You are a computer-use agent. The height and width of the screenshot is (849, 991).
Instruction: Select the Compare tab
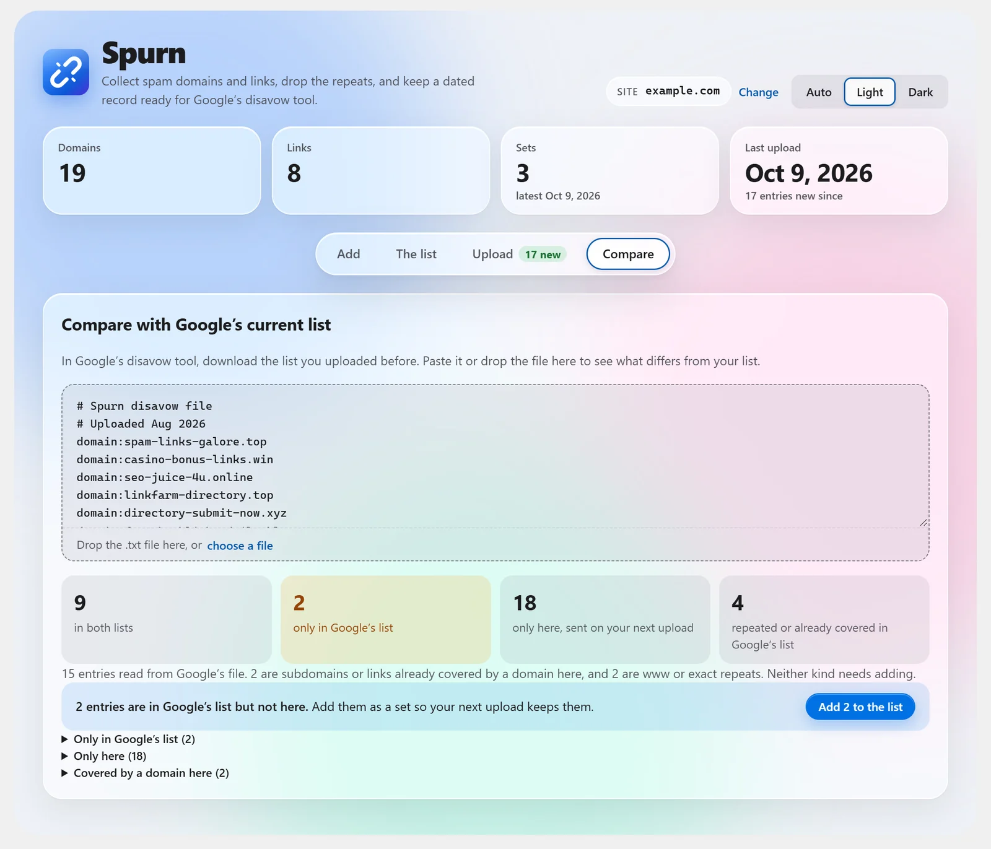coord(628,254)
